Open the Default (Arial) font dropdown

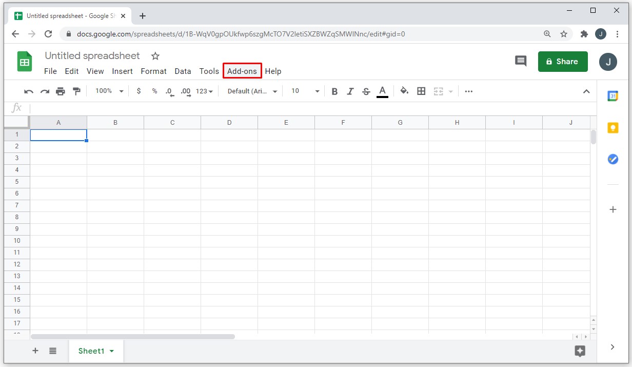pos(252,91)
